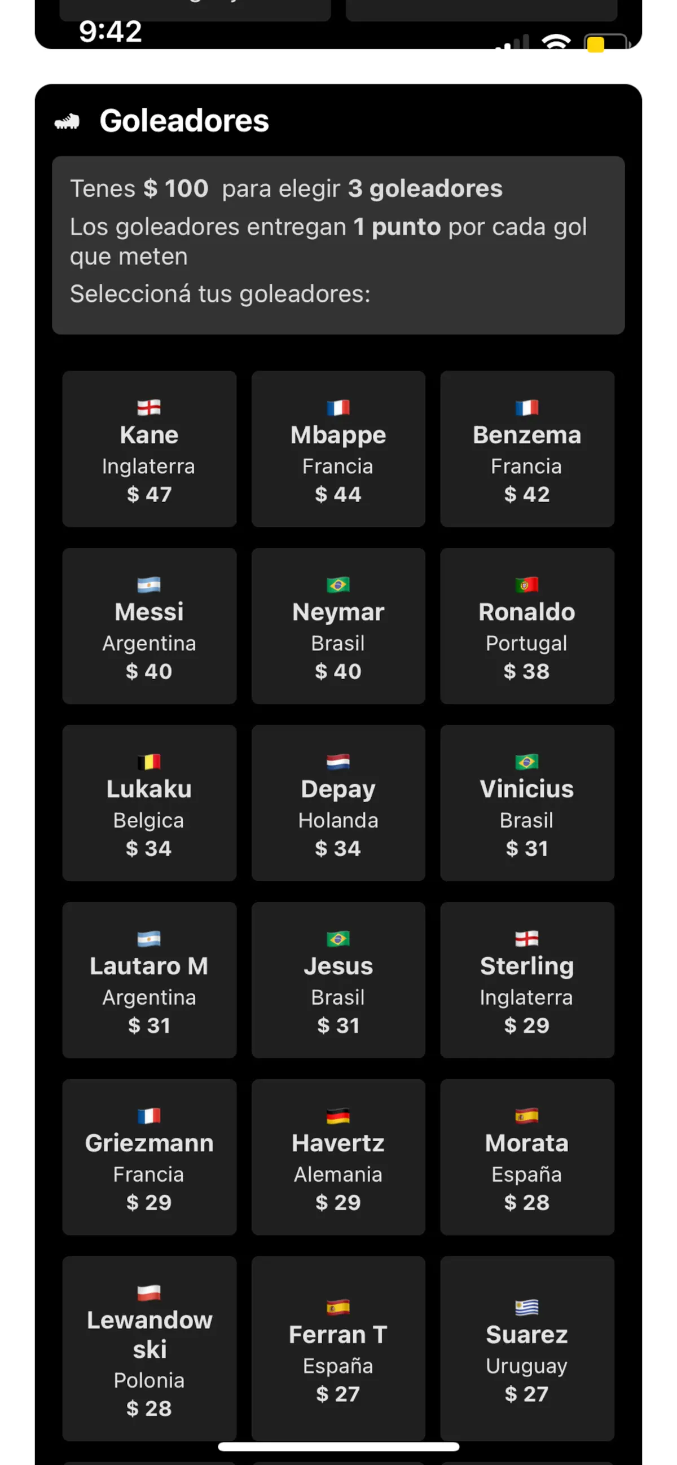Tap the home indicator bar
Viewport: 677px width, 1465px height.
click(338, 1446)
